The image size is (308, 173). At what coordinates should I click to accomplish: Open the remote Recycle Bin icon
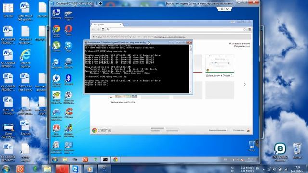tap(252, 146)
